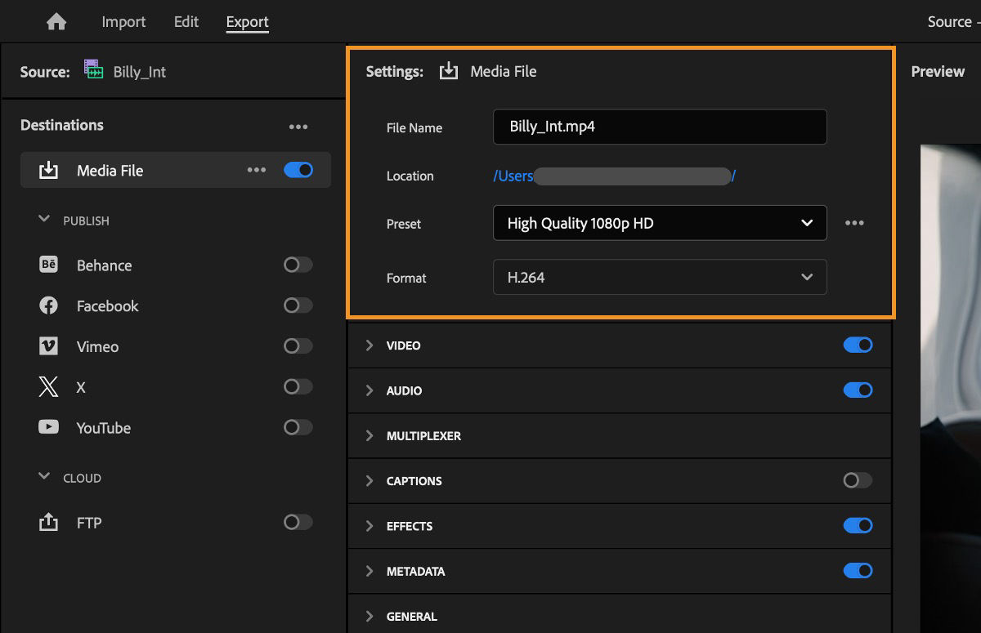Select the Vimeo publish icon
Image resolution: width=981 pixels, height=633 pixels.
[49, 346]
